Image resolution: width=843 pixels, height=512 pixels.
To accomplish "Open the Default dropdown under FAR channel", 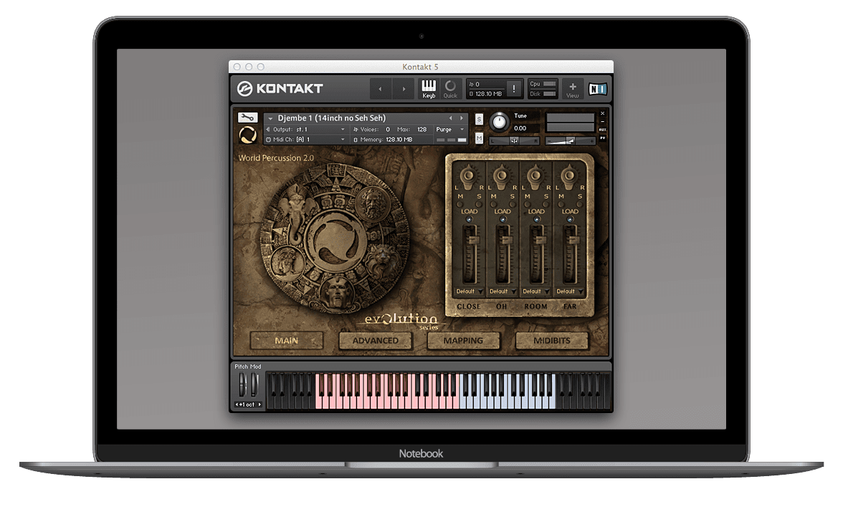I will [x=569, y=291].
